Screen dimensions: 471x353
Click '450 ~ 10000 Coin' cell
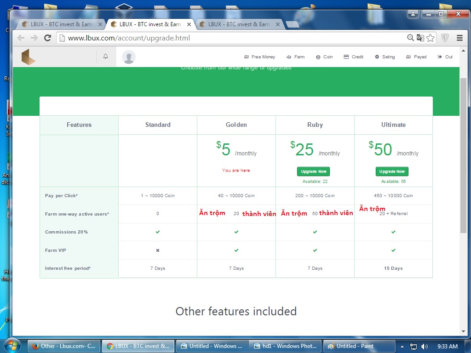tap(393, 195)
